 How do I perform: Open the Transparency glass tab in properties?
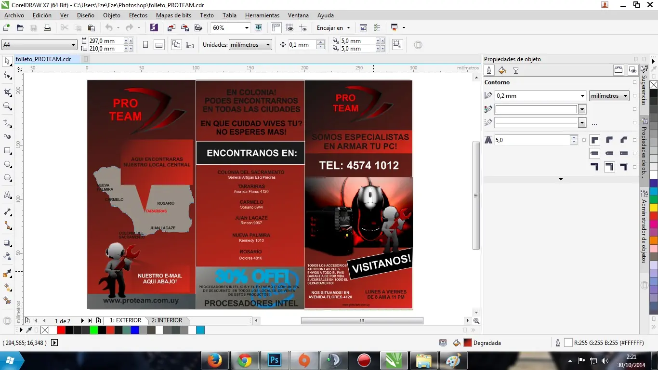point(515,70)
